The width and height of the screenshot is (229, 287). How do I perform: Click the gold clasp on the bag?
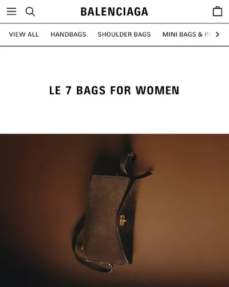click(123, 221)
